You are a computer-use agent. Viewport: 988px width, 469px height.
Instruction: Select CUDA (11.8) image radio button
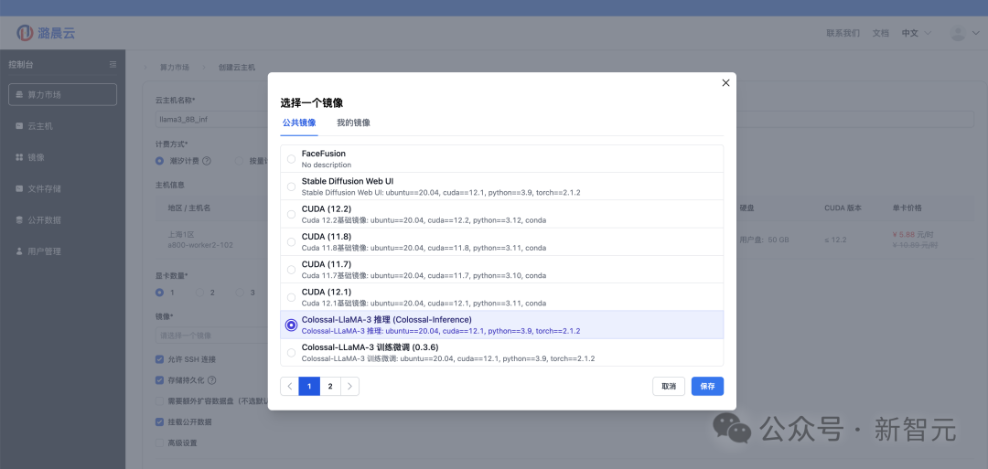click(x=291, y=241)
